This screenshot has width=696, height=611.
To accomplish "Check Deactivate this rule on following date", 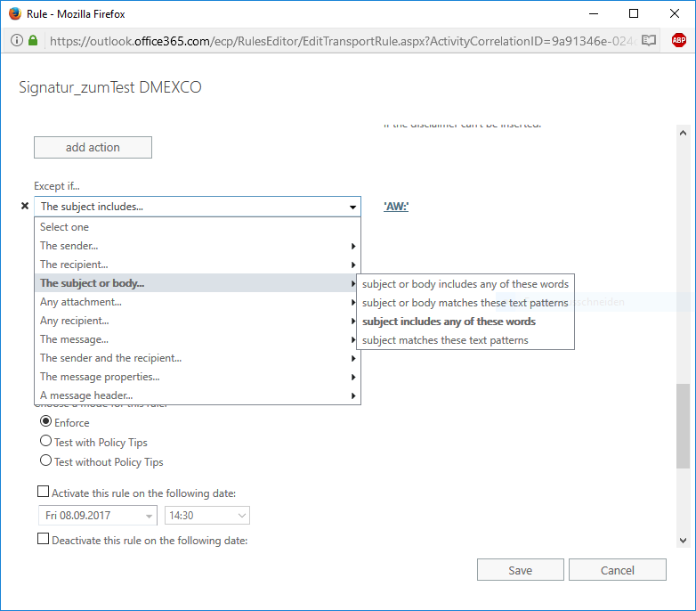I will coord(43,539).
